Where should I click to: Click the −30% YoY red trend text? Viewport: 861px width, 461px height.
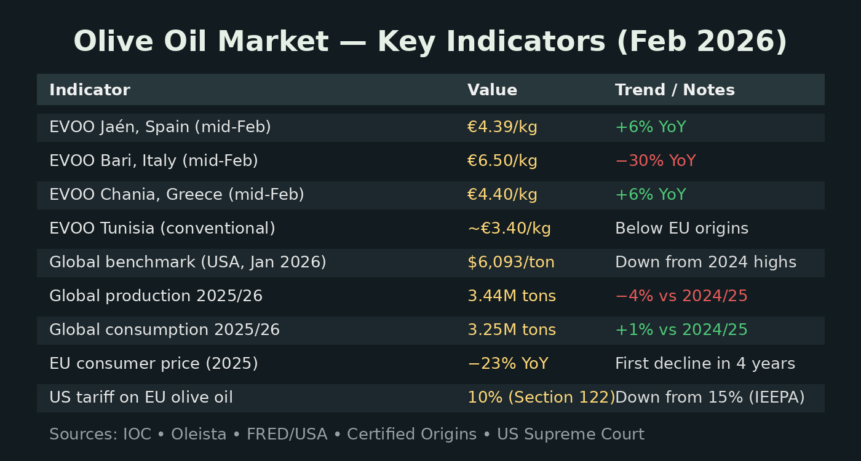point(655,161)
